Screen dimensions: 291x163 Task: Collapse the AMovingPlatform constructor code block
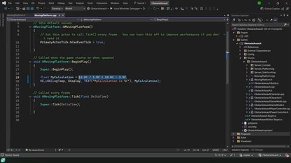[30, 27]
